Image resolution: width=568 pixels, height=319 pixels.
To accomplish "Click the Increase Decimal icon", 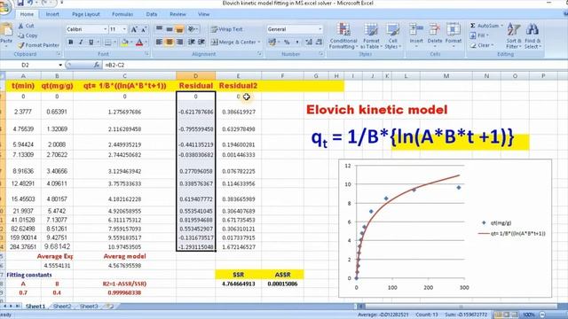I will 309,43.
